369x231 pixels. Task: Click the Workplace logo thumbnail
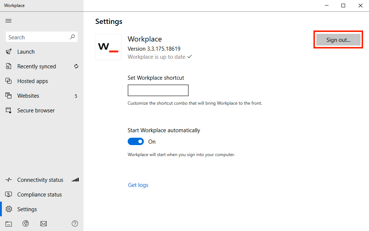tap(108, 47)
